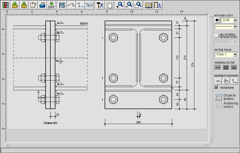Toggle the hatch pattern selection filter
Screen dimensions: 240x153
point(226,68)
